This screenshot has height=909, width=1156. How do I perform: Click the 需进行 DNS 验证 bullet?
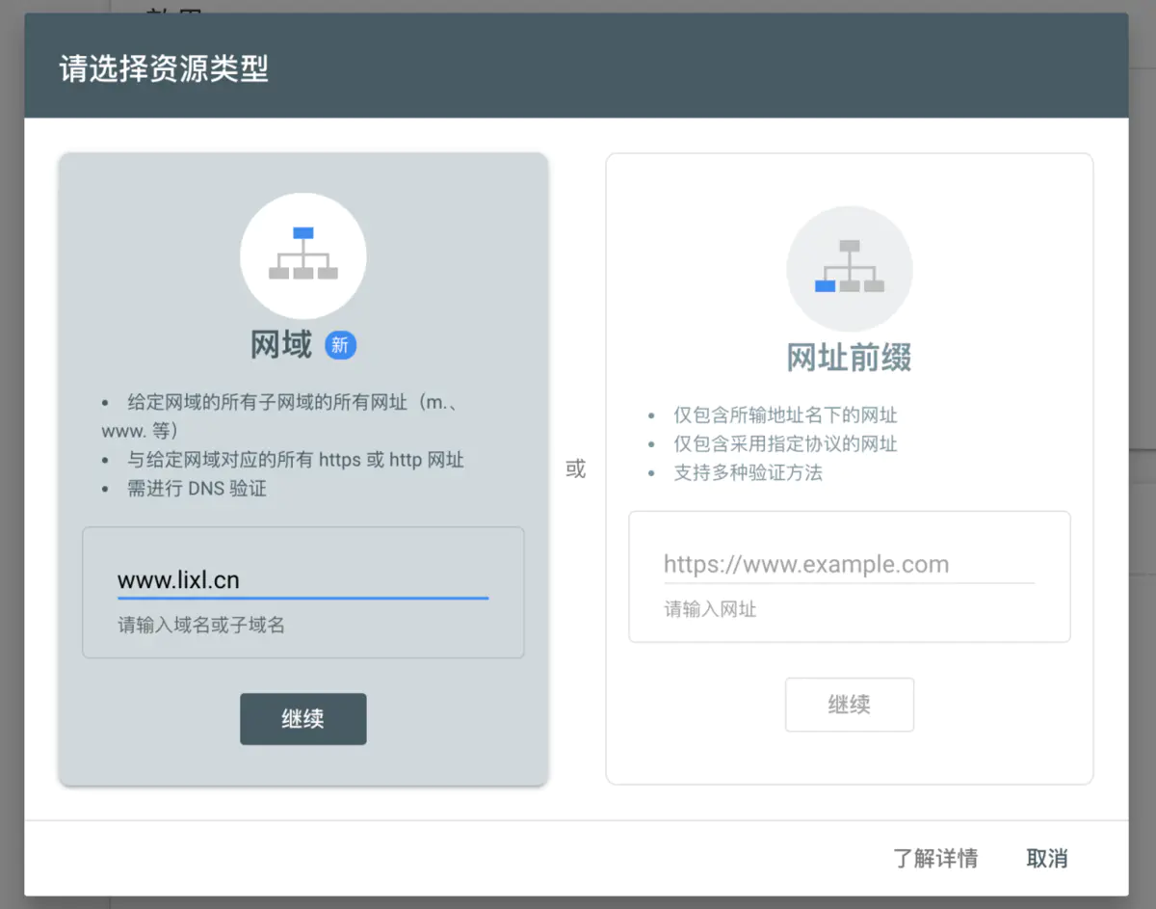pos(197,489)
